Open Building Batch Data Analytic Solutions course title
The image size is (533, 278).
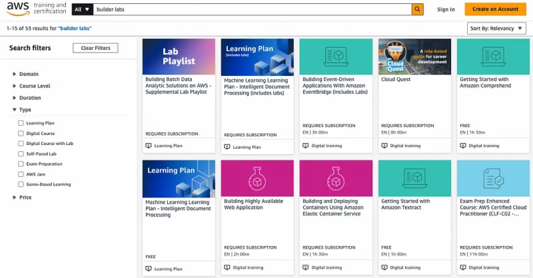click(x=178, y=86)
